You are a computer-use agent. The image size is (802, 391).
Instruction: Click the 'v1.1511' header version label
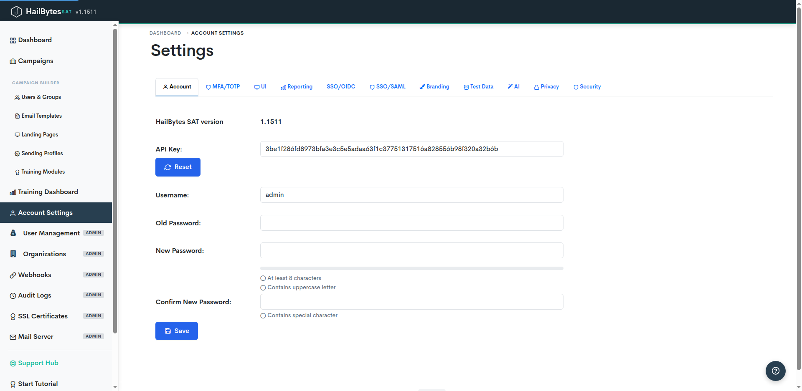point(86,12)
